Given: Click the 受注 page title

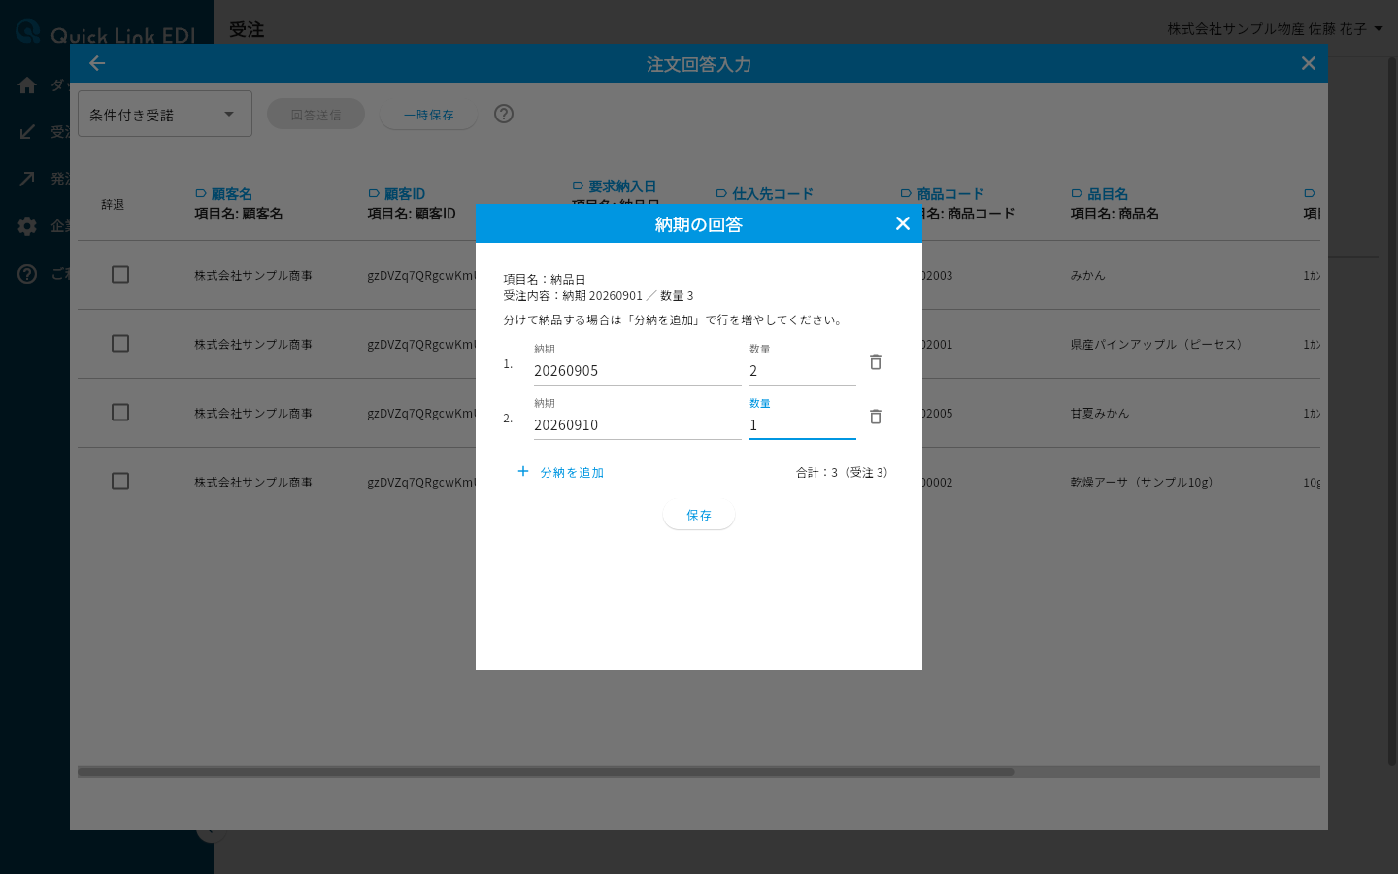Looking at the screenshot, I should pyautogui.click(x=247, y=30).
